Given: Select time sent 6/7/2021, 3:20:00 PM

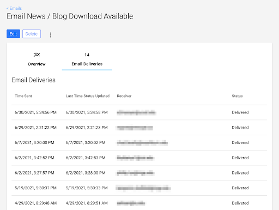Looking at the screenshot, I should click(34, 142).
